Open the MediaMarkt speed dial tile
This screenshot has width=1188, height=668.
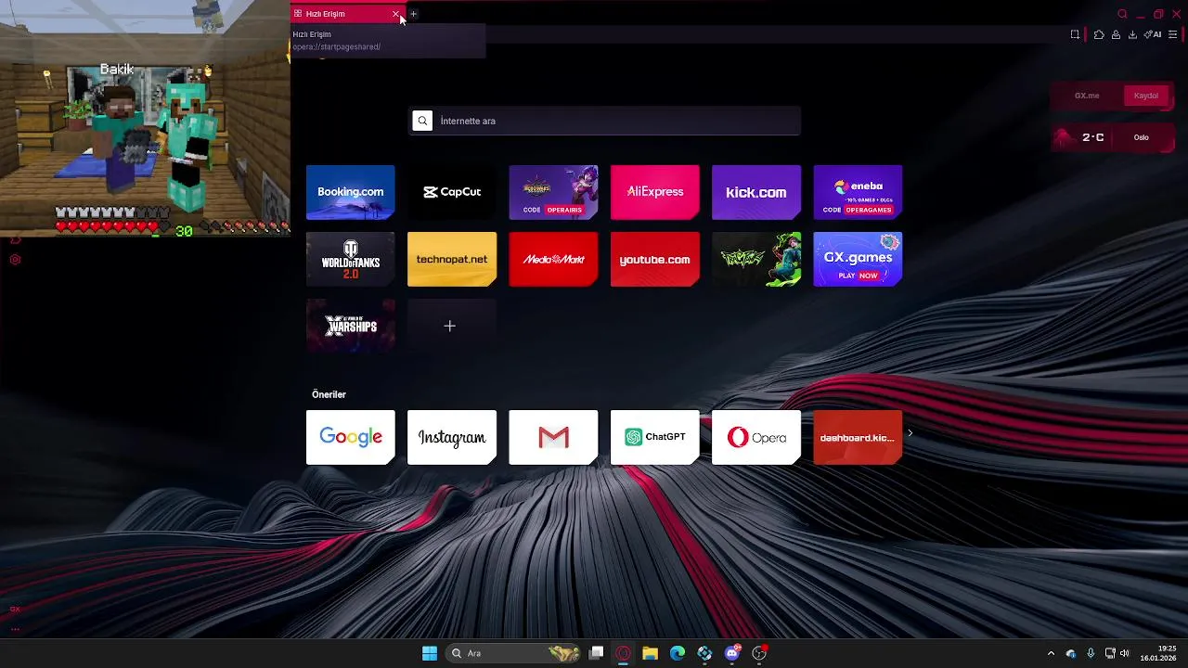pyautogui.click(x=553, y=259)
